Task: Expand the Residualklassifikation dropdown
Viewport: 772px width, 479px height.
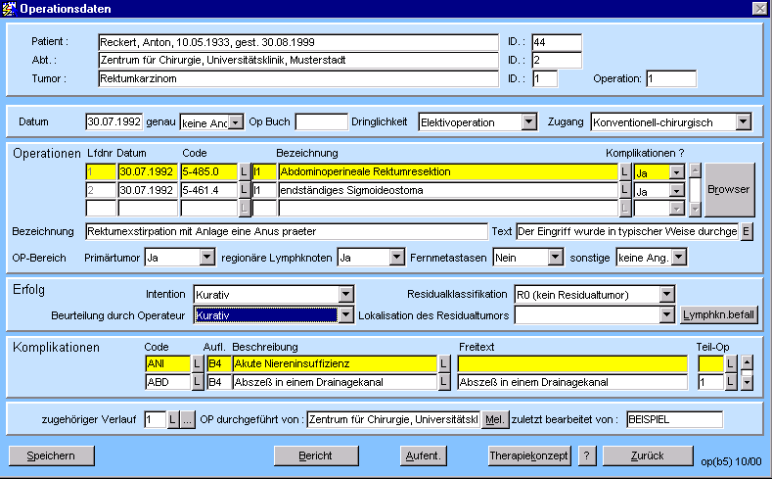Action: click(666, 294)
